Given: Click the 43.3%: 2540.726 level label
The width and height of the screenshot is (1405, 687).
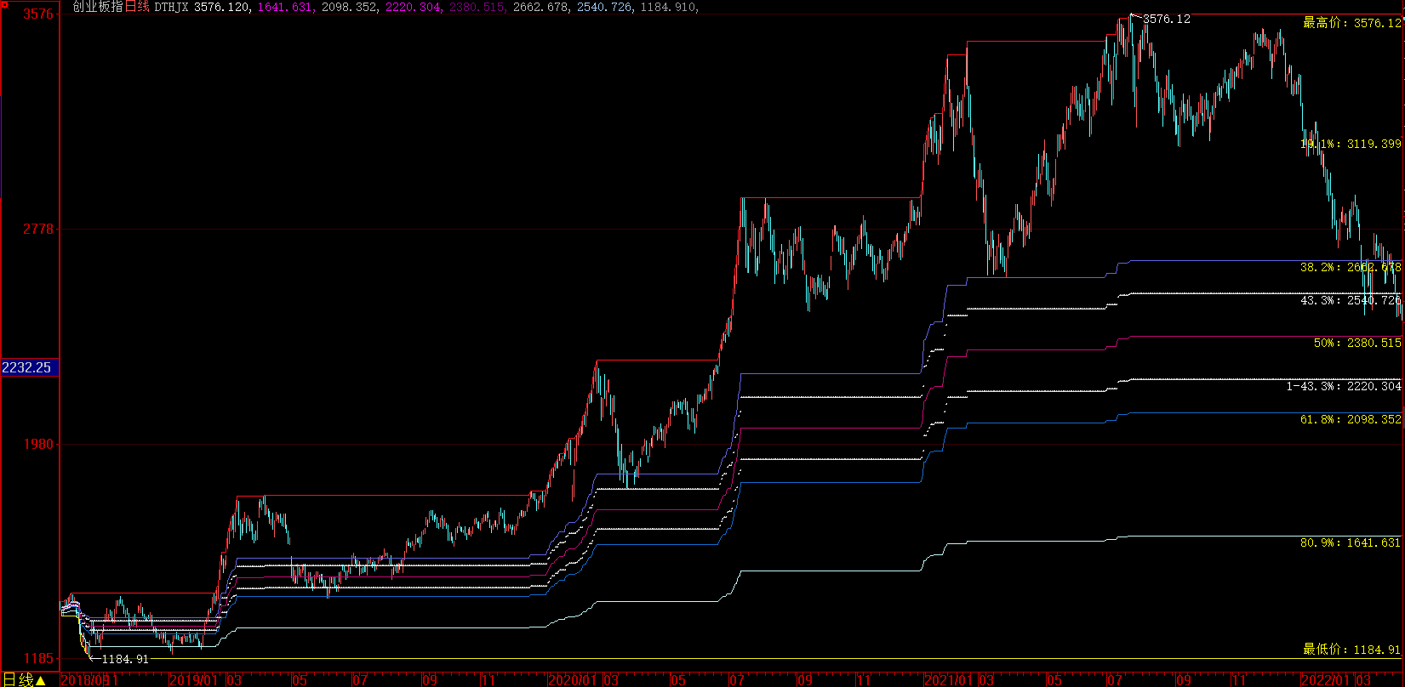Looking at the screenshot, I should click(x=1351, y=300).
